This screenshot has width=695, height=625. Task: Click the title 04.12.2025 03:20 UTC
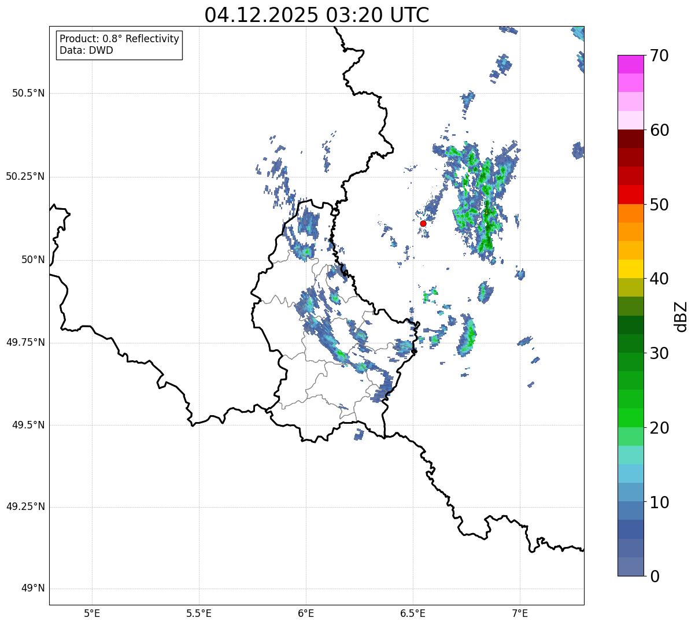[317, 15]
